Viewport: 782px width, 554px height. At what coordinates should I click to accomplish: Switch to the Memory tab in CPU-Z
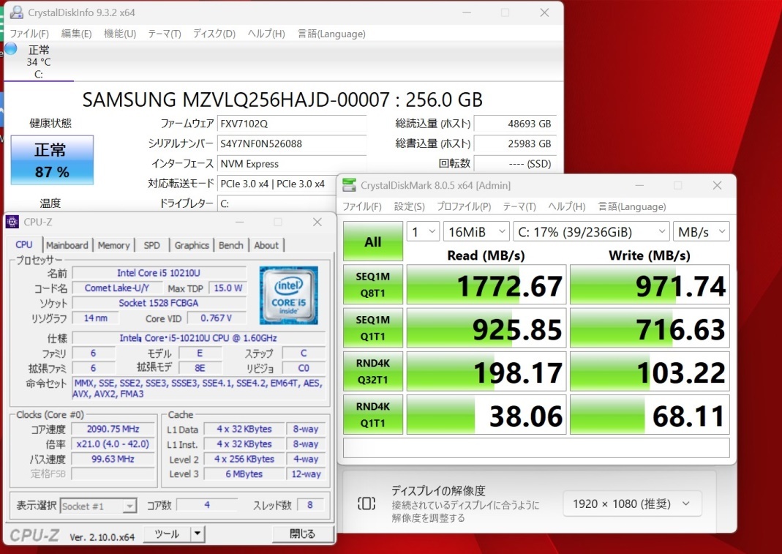tap(113, 245)
